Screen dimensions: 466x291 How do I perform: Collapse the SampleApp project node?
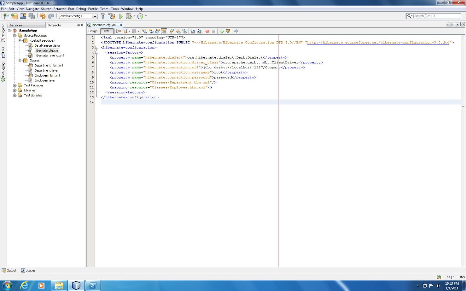[x=9, y=31]
